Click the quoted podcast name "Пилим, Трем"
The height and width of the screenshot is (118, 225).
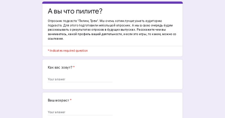[x=88, y=21]
